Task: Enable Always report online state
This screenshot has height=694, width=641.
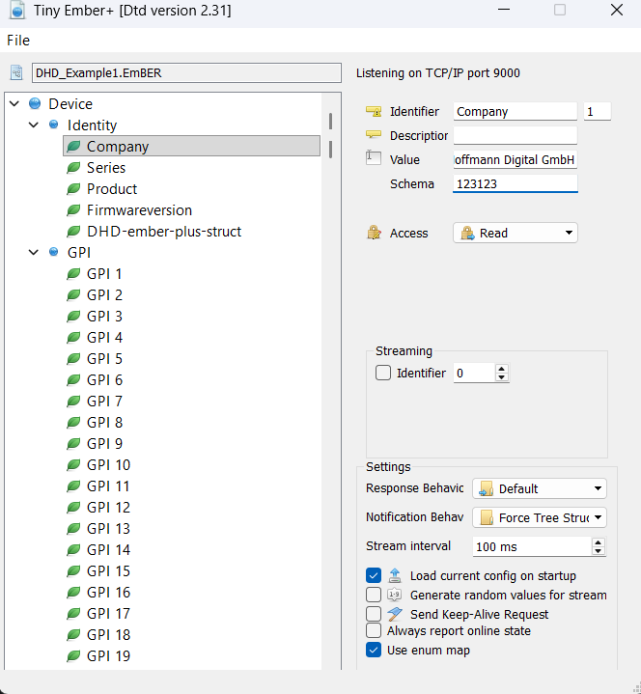Action: click(374, 630)
